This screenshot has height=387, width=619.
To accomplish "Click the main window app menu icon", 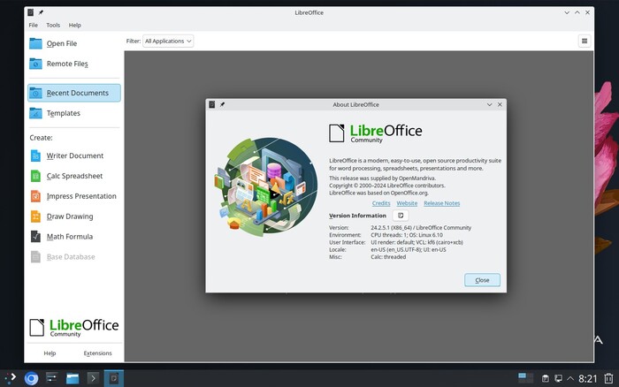I will point(30,12).
